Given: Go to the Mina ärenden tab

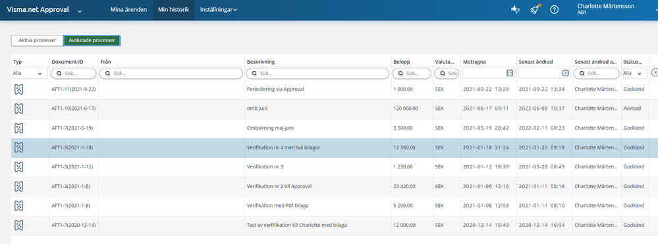Looking at the screenshot, I should [128, 10].
